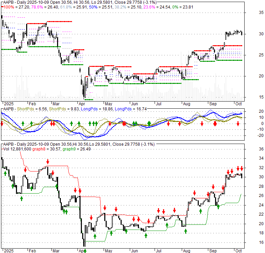The image size is (265, 253).
Task: Click the 24 axis value in bottom chart
Action: [x=261, y=205]
